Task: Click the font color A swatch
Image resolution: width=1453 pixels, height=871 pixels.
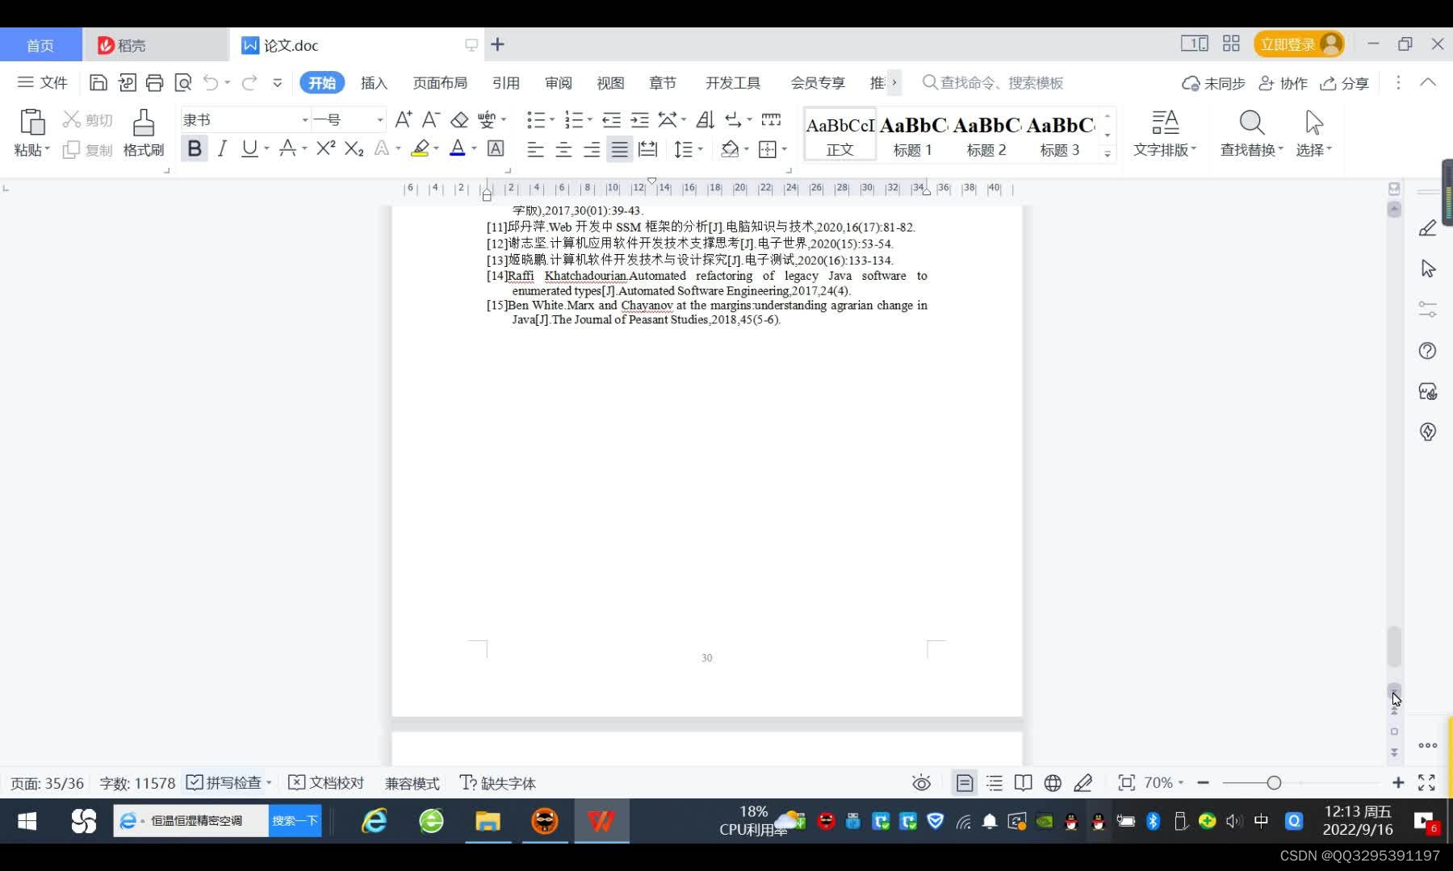Action: point(457,148)
